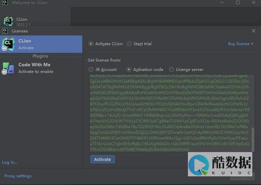Click the Plugins section header

[x=40, y=56]
